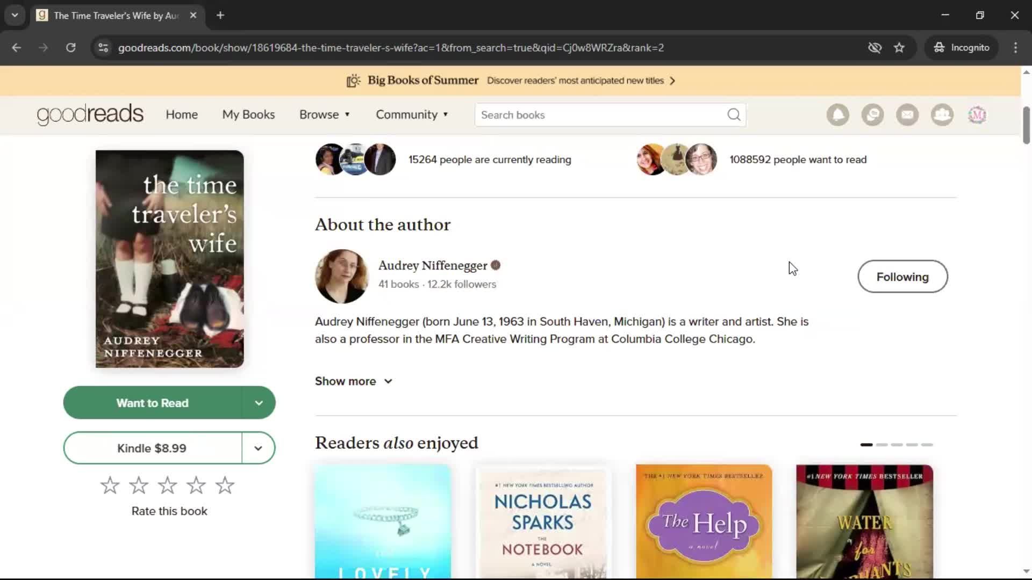Open the Big Books of Summer banner link
The image size is (1032, 580).
pos(511,81)
